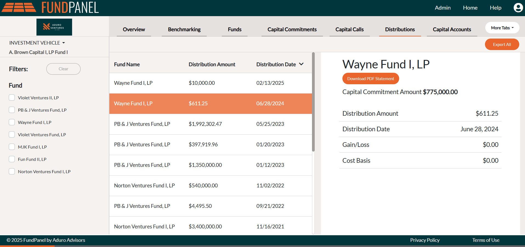Select the PB & J row dated 09/21/2022
Screen dimensions: 525x247
click(x=211, y=206)
